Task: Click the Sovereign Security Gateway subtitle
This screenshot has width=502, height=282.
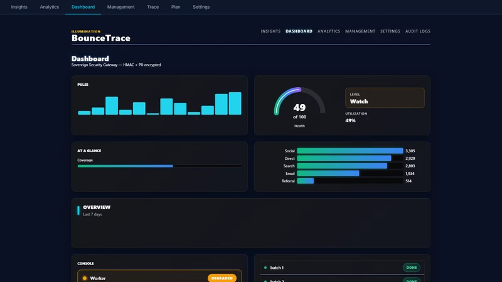Action: [116, 65]
